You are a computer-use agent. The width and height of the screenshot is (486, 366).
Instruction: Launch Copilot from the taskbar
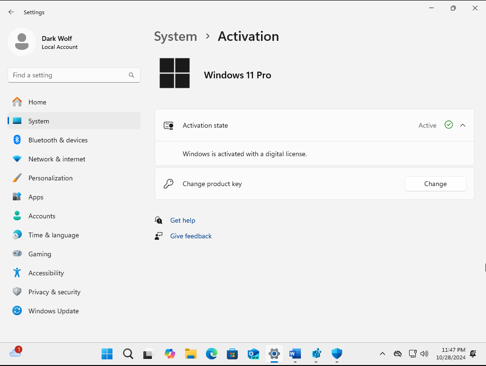click(169, 354)
